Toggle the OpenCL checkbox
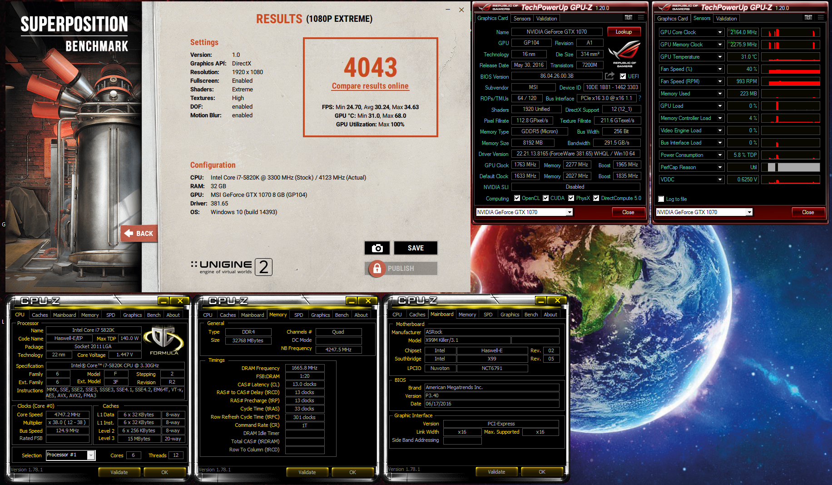Image resolution: width=832 pixels, height=485 pixels. coord(517,198)
